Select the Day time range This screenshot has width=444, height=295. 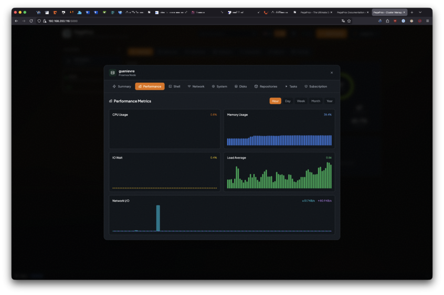288,101
